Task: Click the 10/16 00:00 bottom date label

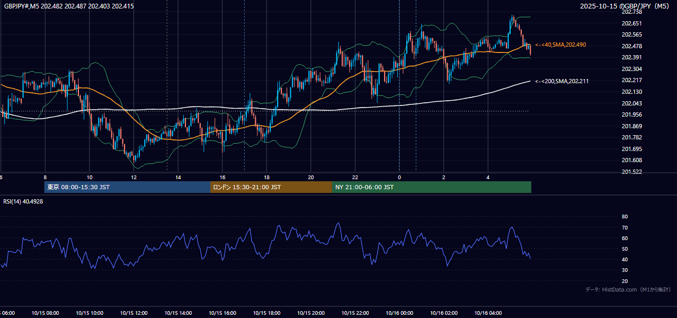Action: tap(399, 313)
